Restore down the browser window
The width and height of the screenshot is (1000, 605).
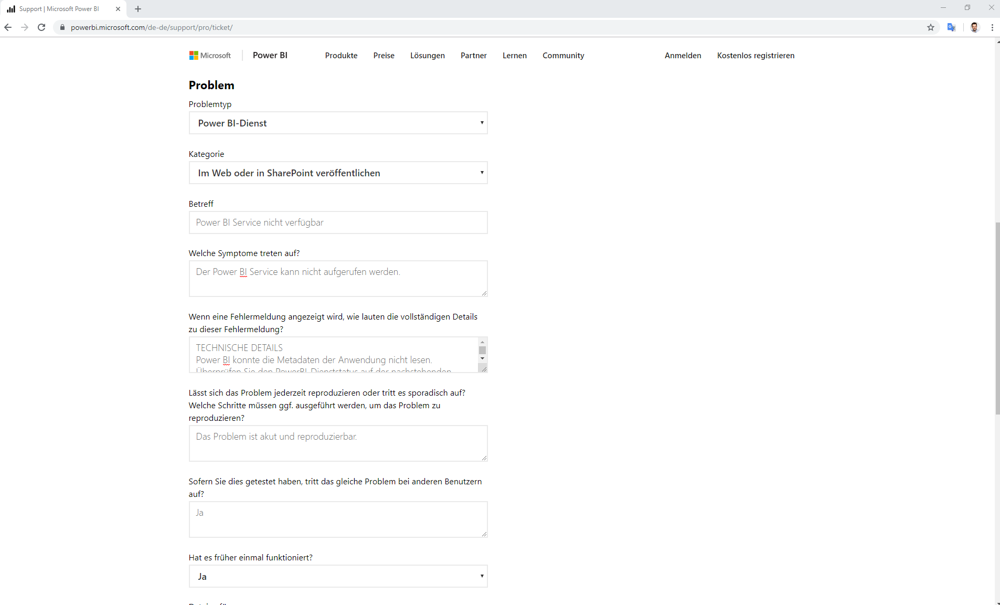click(967, 8)
